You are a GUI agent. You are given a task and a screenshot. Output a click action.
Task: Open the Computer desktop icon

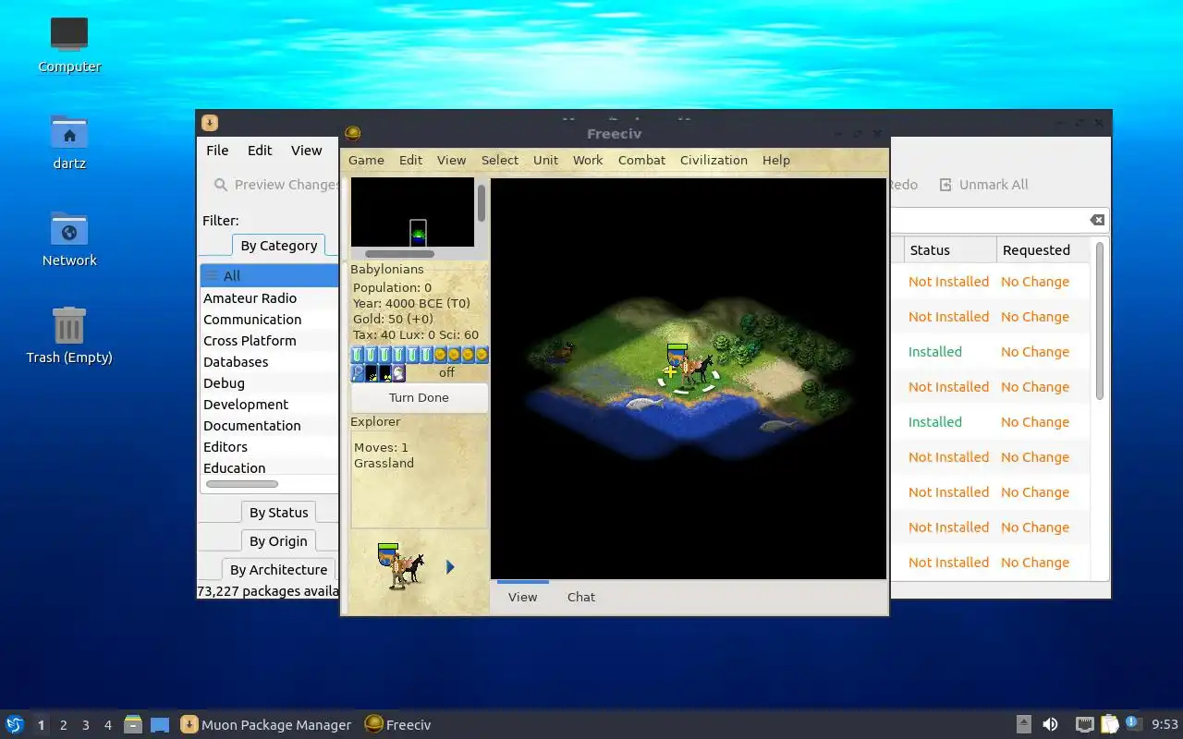[69, 44]
